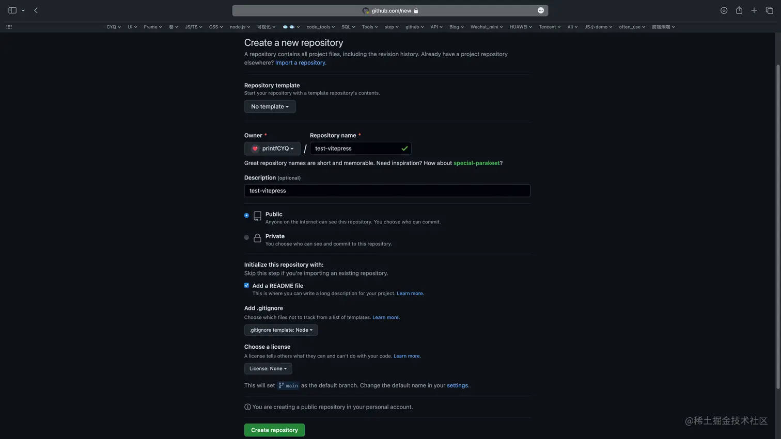781x439 pixels.
Task: Follow the Import a repository link
Action: [301, 62]
